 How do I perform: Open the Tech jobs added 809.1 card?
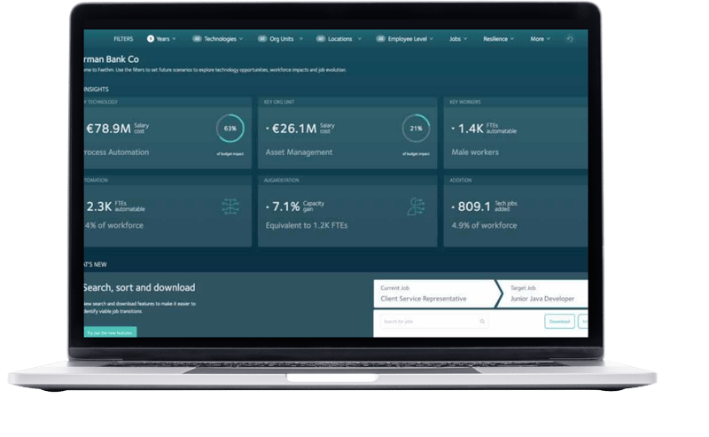tap(516, 211)
